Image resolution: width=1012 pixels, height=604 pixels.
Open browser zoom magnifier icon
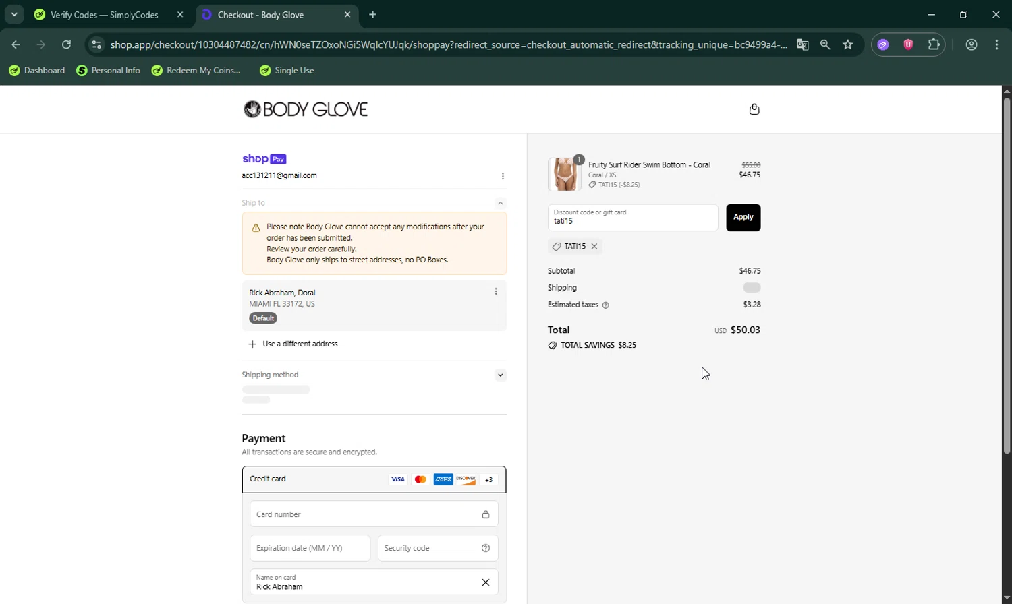[x=825, y=44]
